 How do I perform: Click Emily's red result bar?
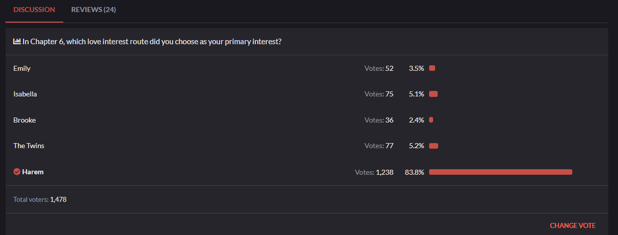coord(432,68)
